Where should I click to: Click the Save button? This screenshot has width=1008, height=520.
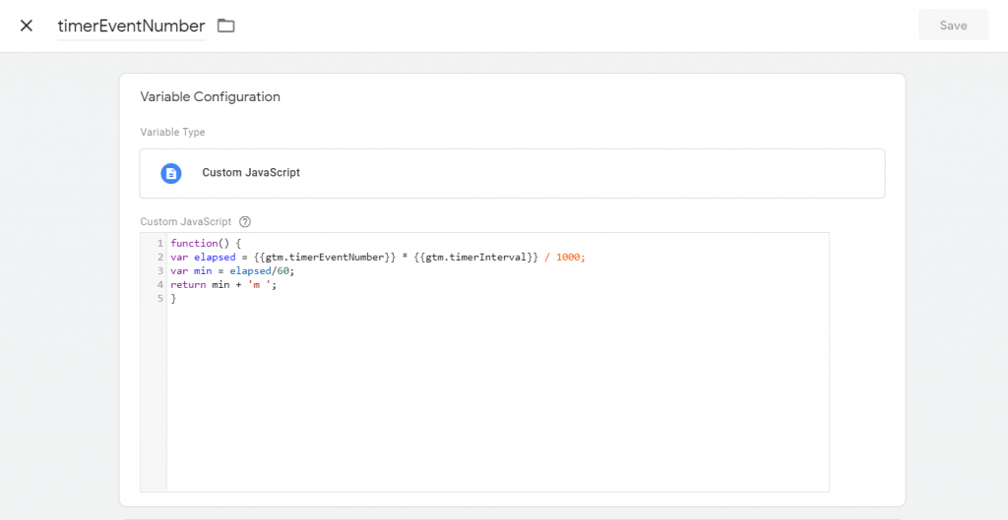[x=953, y=25]
